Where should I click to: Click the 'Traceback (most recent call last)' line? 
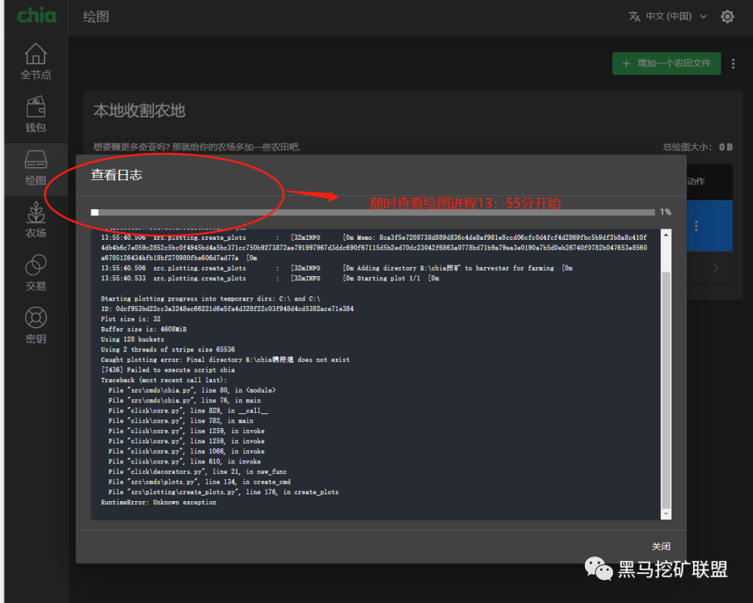point(164,380)
